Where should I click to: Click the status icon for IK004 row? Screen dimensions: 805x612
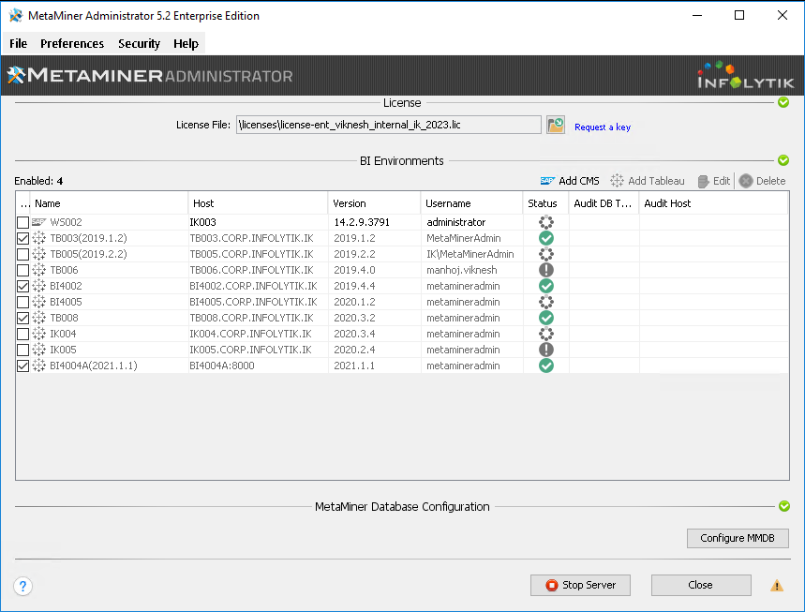coord(546,334)
